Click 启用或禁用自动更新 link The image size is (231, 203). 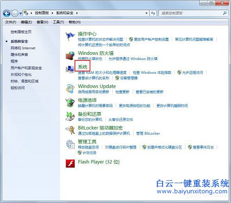coord(93,92)
